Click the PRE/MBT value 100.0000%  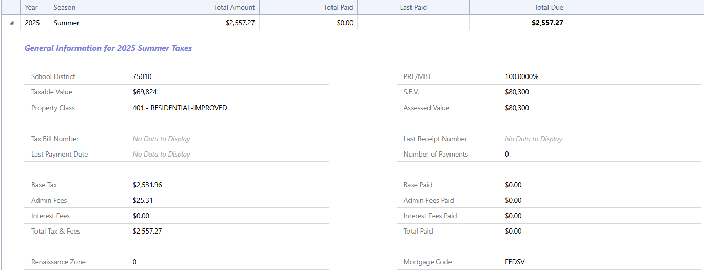click(x=521, y=76)
